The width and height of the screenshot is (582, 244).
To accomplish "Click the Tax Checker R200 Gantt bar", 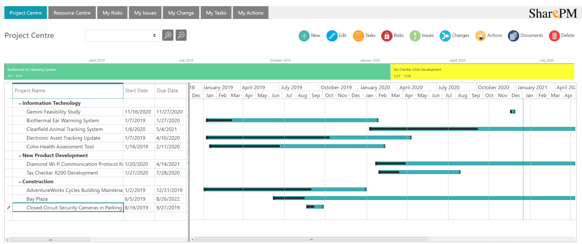I will 420,172.
